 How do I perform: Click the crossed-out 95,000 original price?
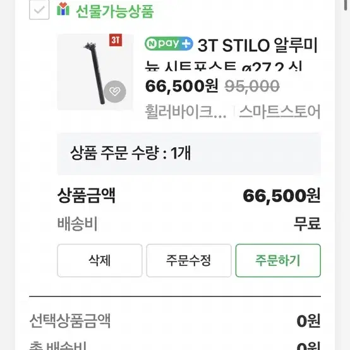[x=252, y=86]
